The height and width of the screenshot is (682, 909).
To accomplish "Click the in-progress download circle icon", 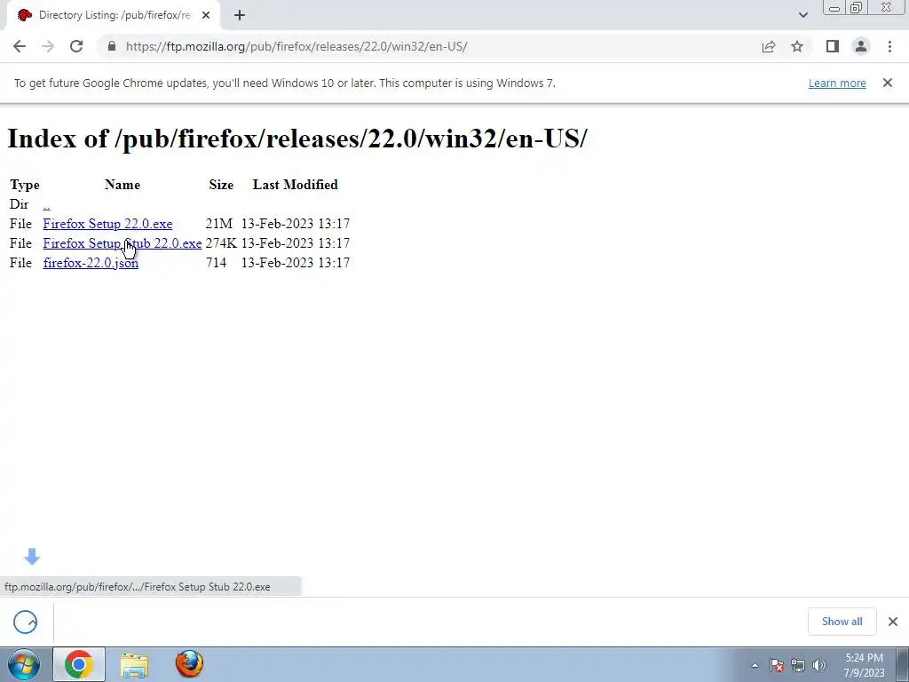I will pyautogui.click(x=26, y=623).
